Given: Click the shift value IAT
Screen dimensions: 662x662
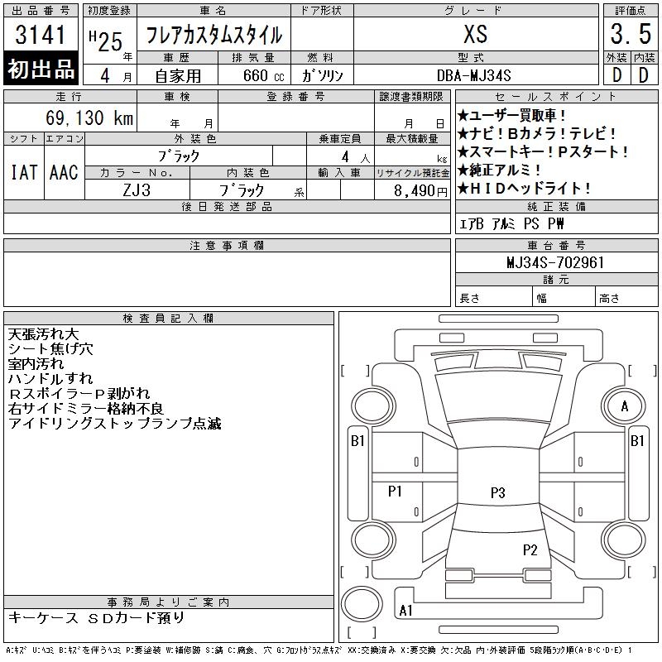Looking at the screenshot, I should 24,172.
